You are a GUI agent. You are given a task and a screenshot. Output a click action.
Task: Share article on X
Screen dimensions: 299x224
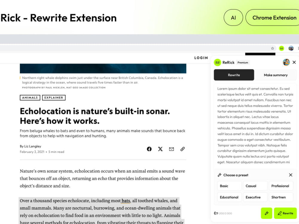click(x=160, y=149)
